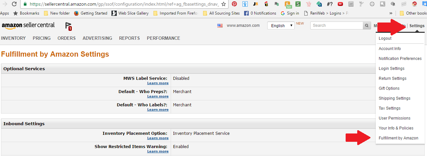The height and width of the screenshot is (156, 427).
Task: Choose Gift Options menu entry
Action: pyautogui.click(x=389, y=88)
